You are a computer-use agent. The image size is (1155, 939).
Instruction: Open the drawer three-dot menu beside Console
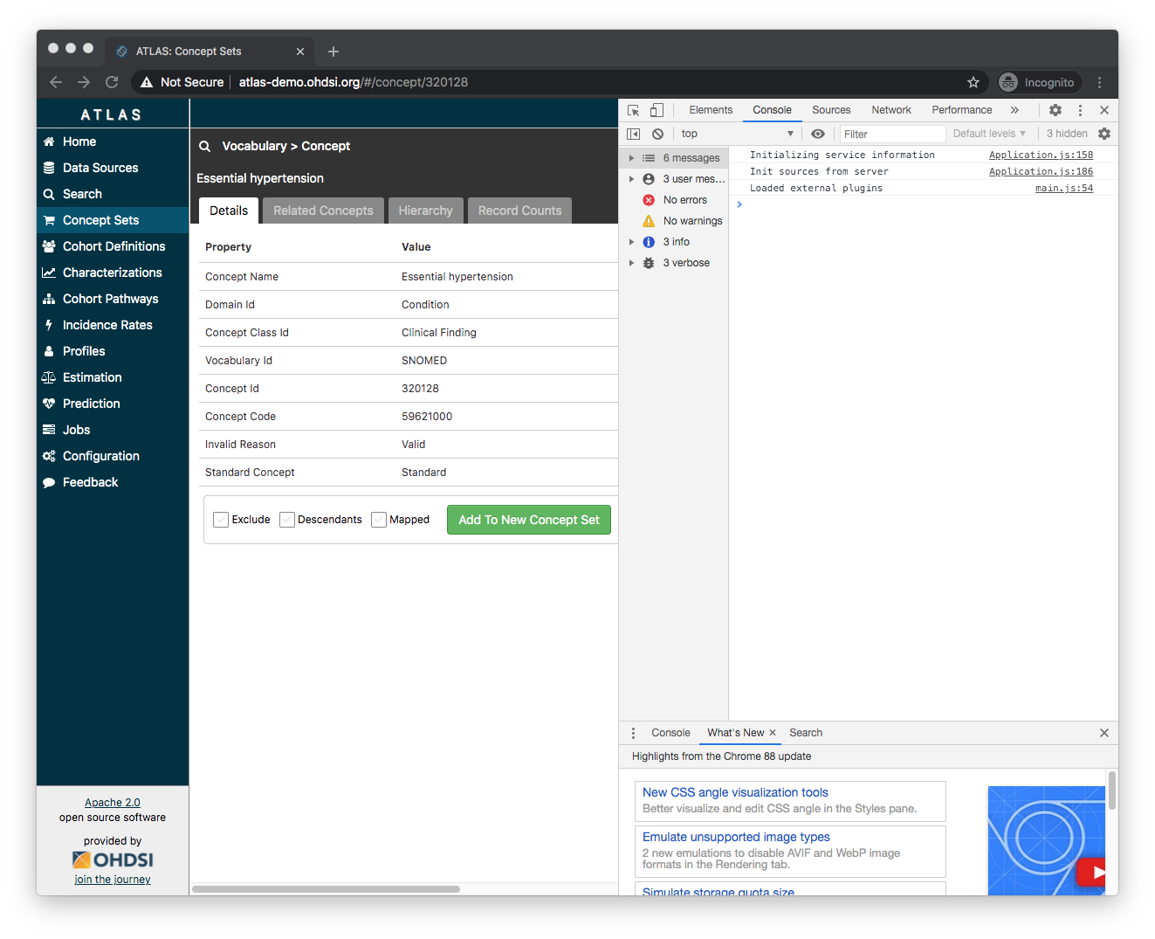point(634,733)
